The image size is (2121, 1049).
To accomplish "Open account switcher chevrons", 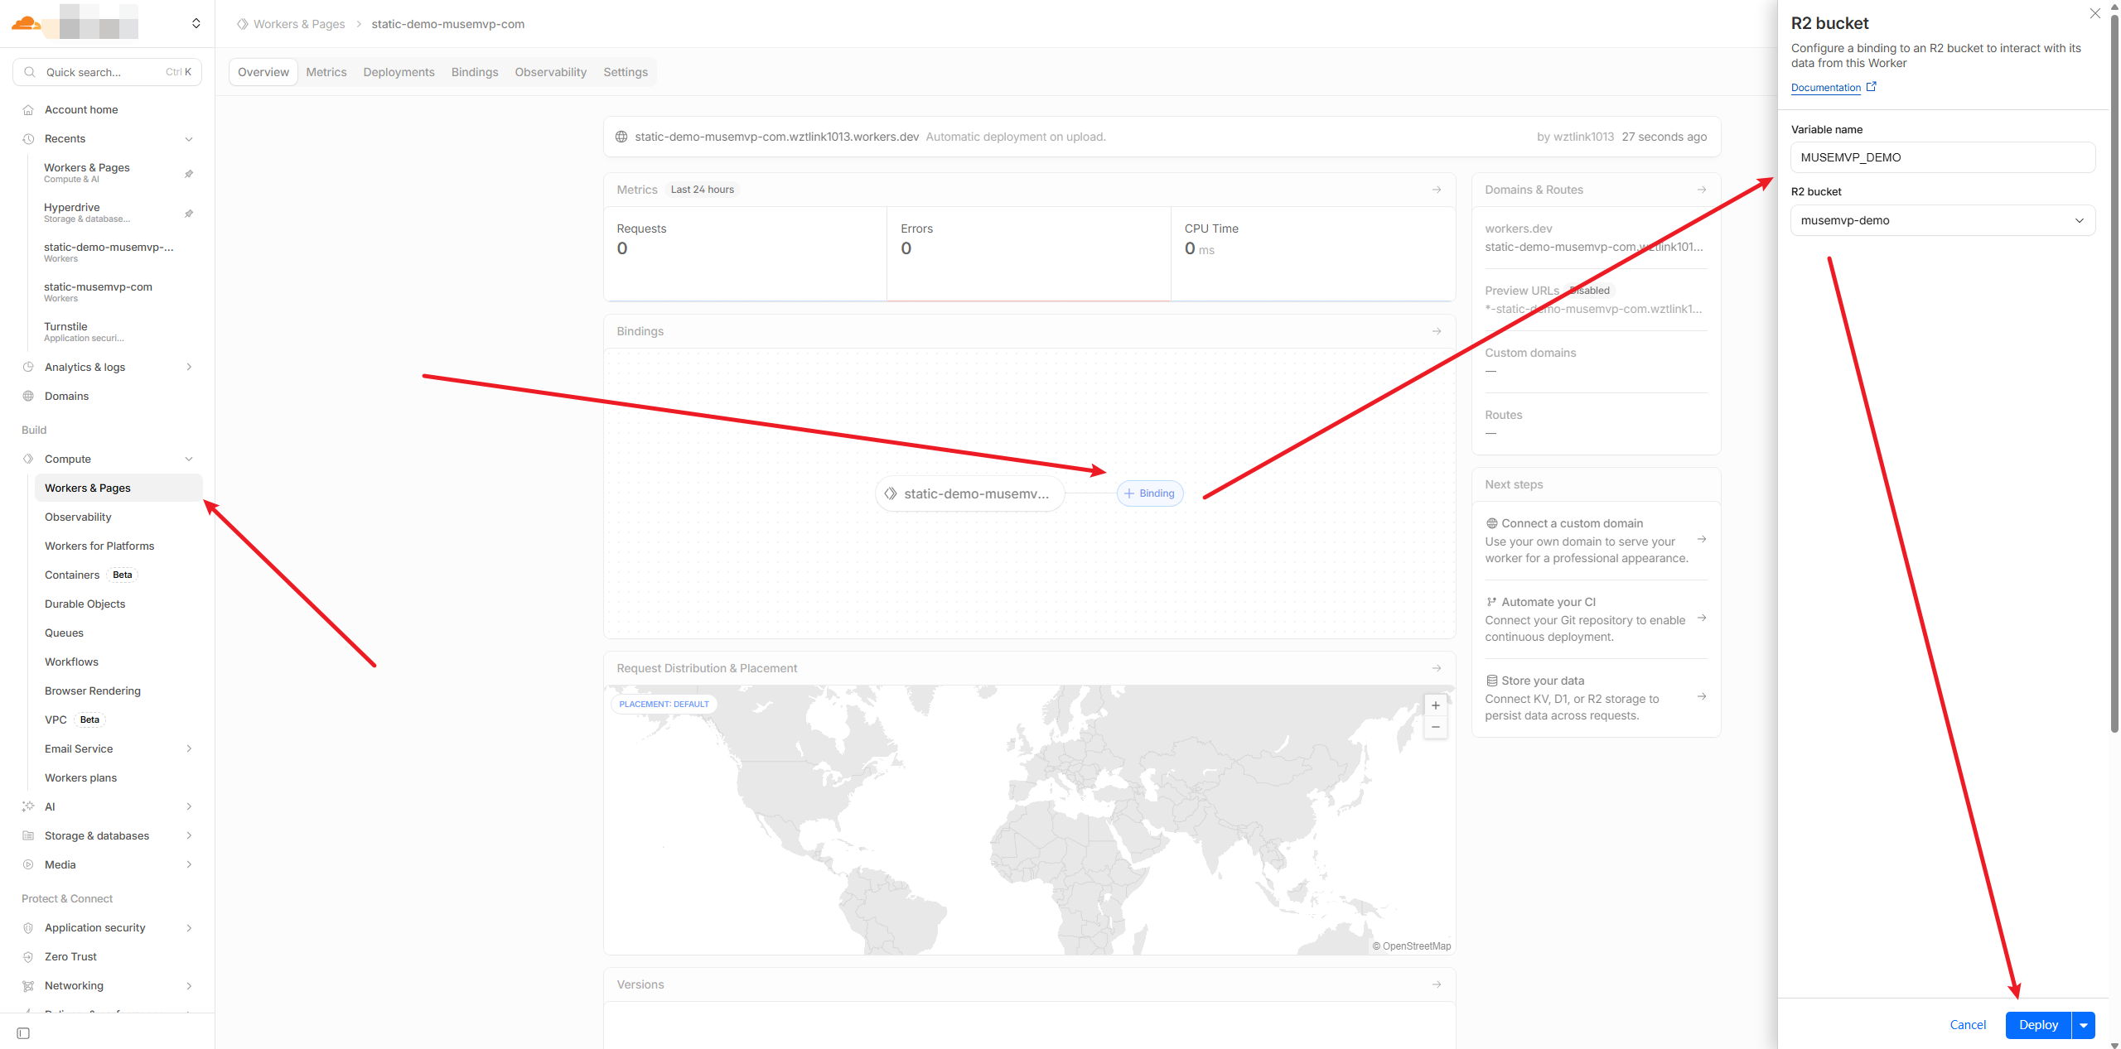I will 196,23.
